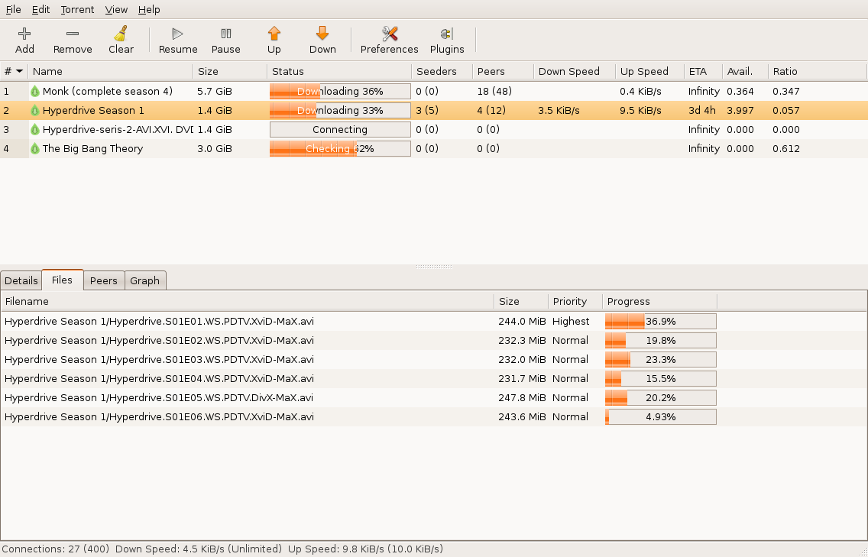868x557 pixels.
Task: Sort by ETA column header
Action: 703,71
